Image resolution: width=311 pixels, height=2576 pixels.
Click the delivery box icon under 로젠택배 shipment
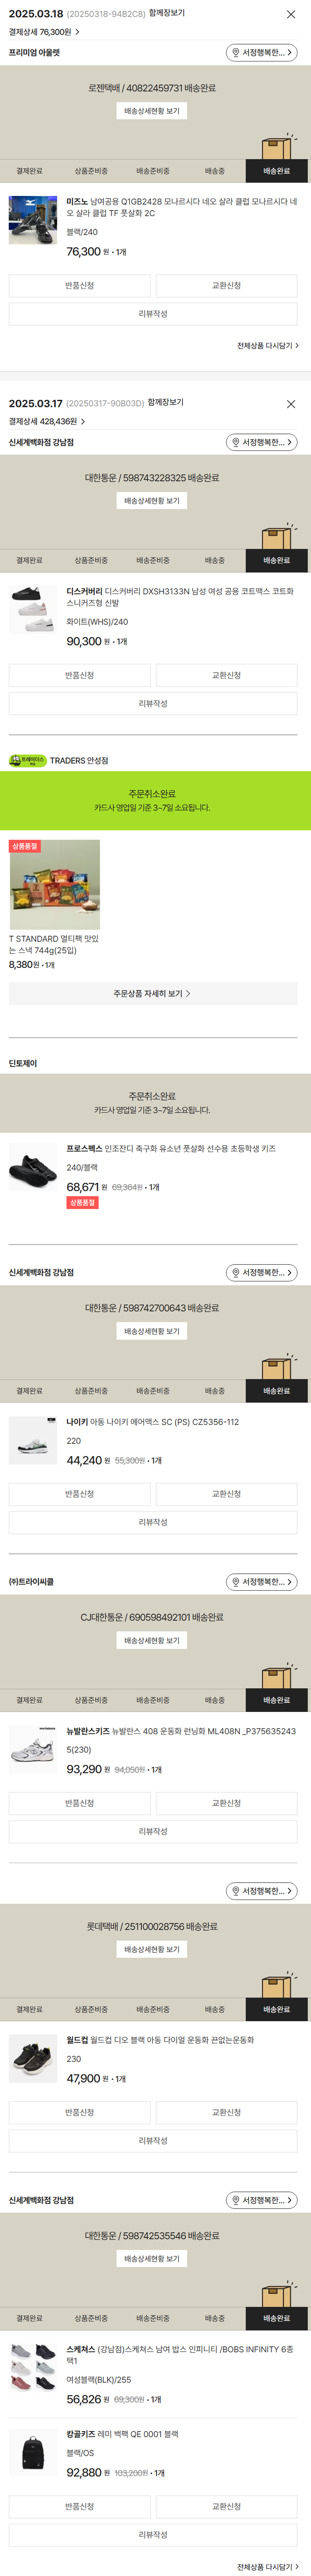click(x=277, y=147)
